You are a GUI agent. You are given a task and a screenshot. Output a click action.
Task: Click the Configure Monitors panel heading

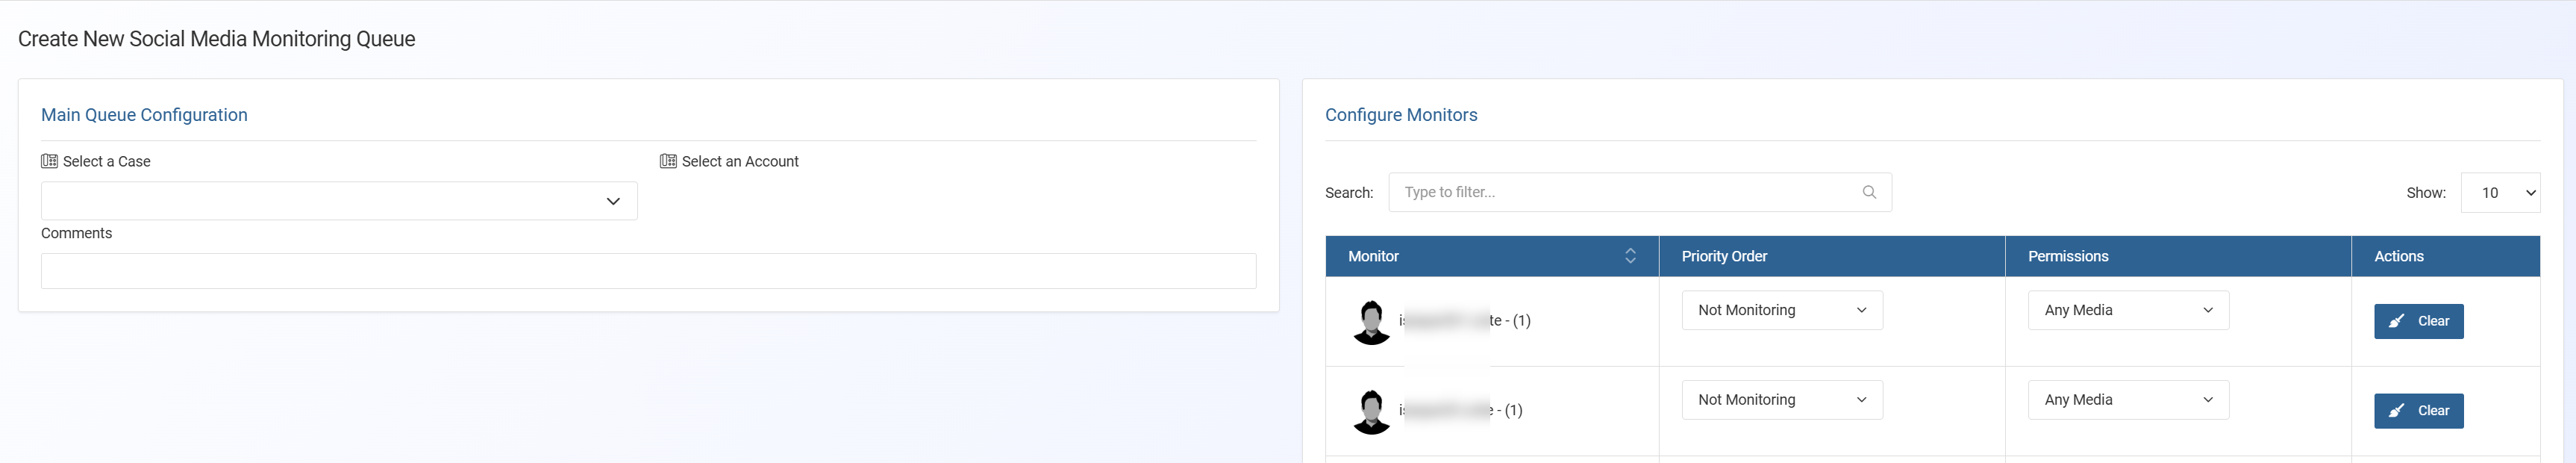tap(1400, 115)
